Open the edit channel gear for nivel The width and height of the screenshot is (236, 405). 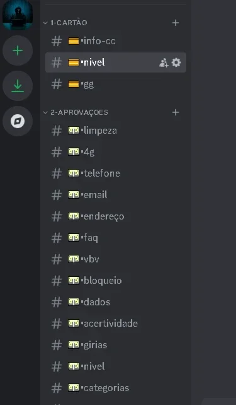[176, 62]
